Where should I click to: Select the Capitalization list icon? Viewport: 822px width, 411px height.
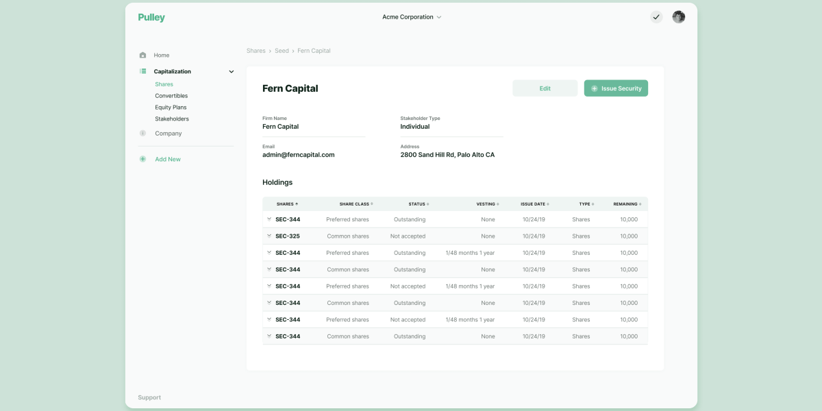pyautogui.click(x=142, y=71)
